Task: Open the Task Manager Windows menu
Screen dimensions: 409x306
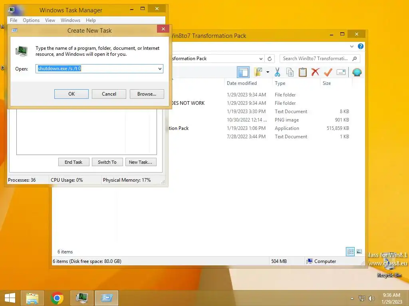Action: point(70,20)
